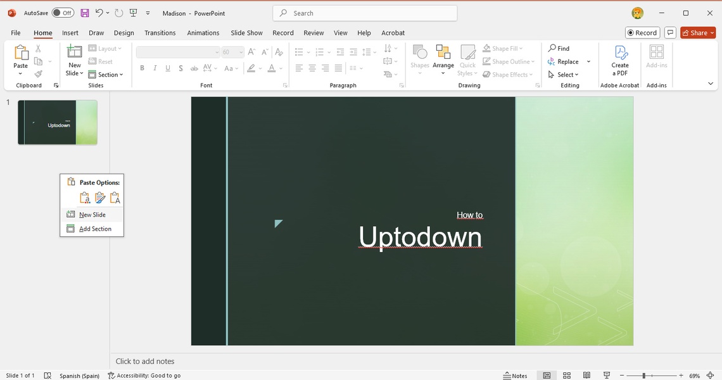Toggle the AutoSave switch

pyautogui.click(x=63, y=13)
